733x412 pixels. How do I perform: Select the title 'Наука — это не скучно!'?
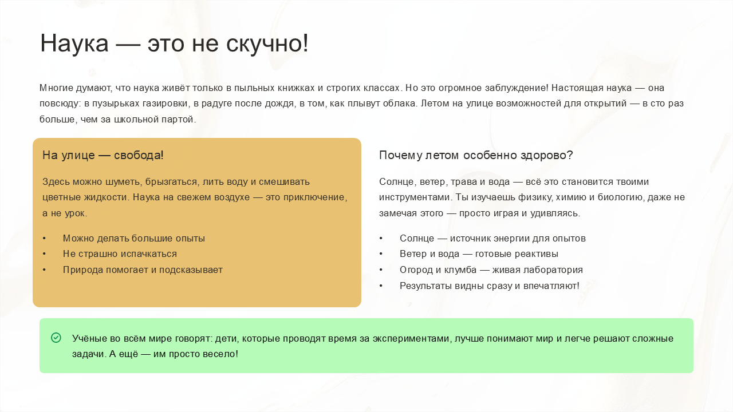(x=174, y=43)
